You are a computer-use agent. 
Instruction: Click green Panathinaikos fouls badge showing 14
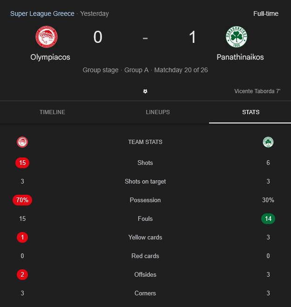point(268,218)
